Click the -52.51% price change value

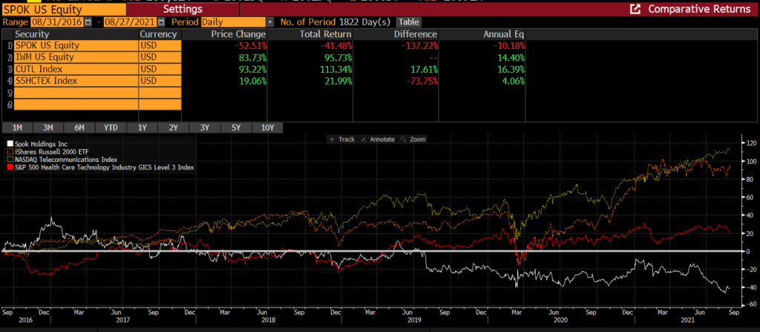pyautogui.click(x=249, y=45)
